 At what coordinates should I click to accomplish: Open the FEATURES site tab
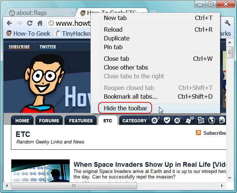[x=81, y=121]
